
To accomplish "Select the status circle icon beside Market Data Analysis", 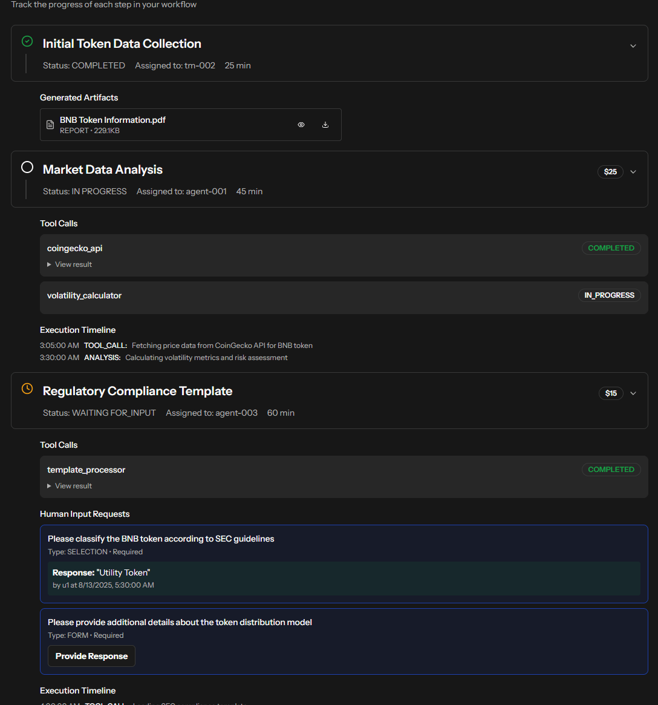I will pyautogui.click(x=27, y=167).
